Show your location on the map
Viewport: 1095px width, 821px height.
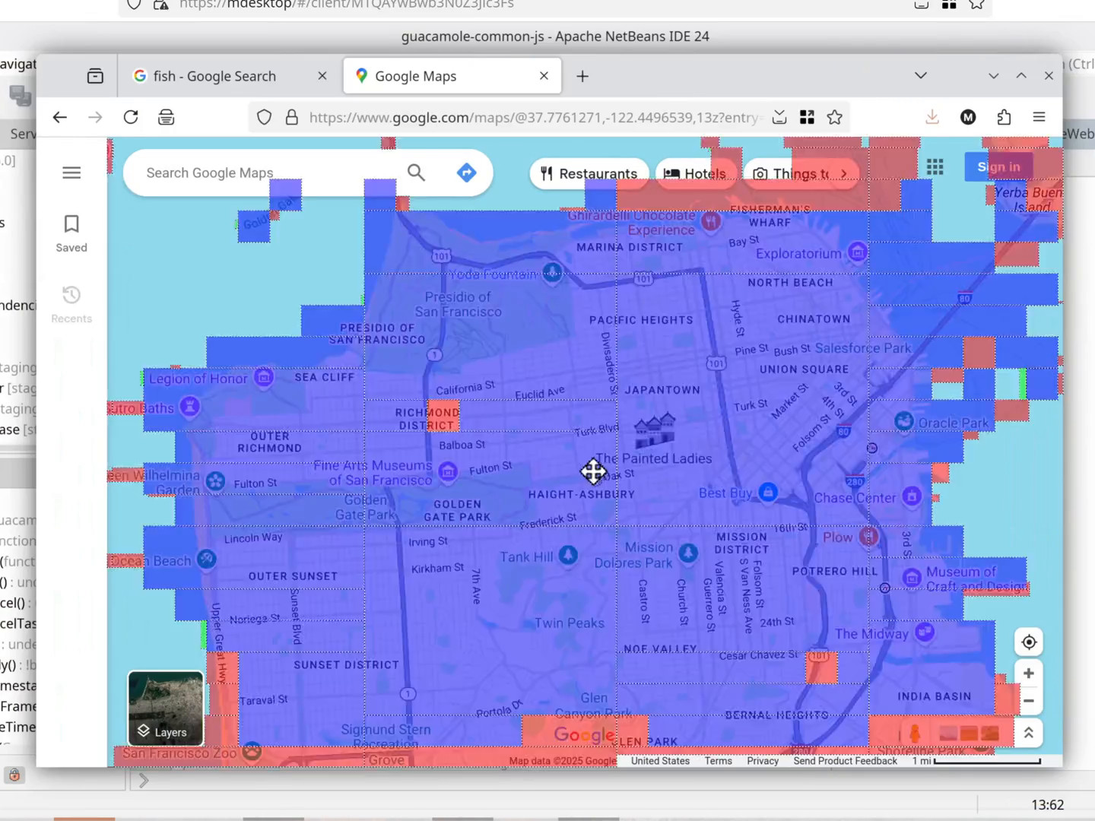pyautogui.click(x=1028, y=642)
